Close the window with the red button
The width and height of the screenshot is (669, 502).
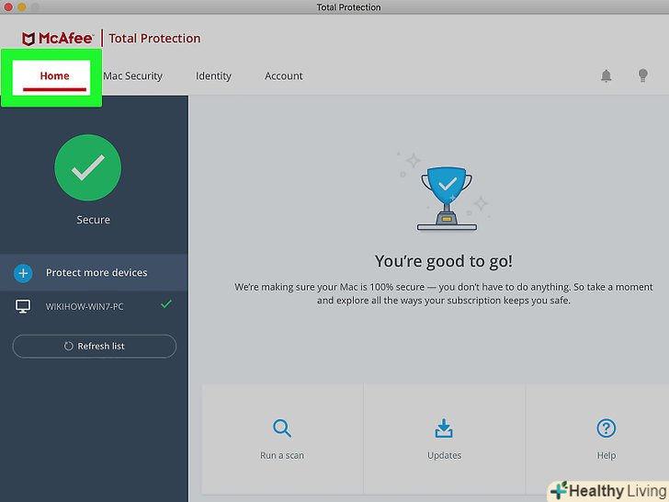7,6
